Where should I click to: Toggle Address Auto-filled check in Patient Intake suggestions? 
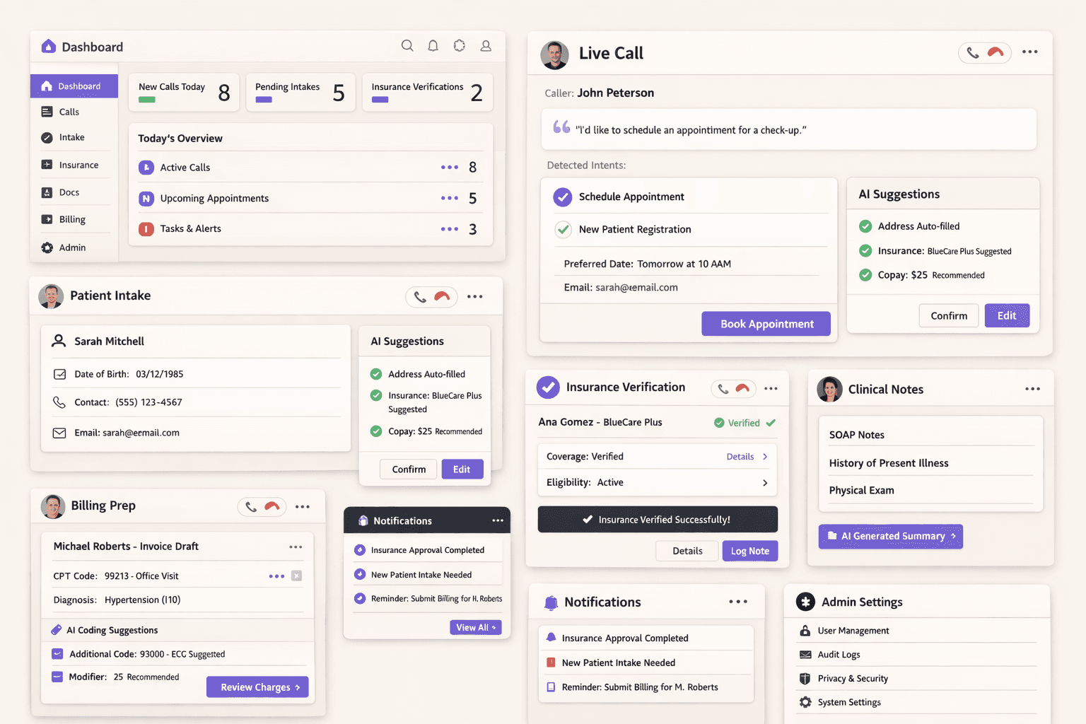coord(376,374)
